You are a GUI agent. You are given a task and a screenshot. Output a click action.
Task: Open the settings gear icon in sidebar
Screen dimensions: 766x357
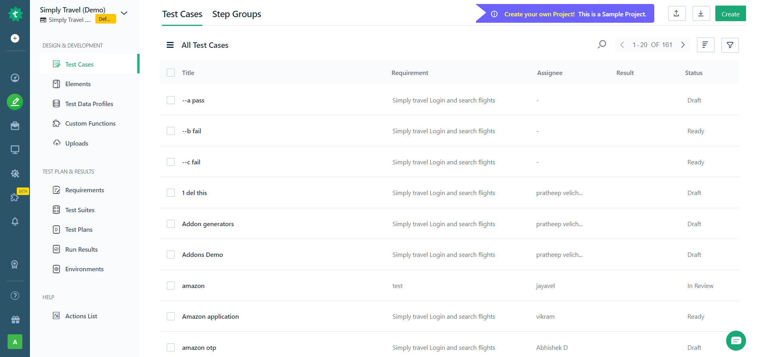point(15,174)
